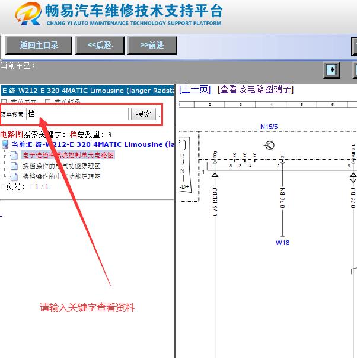Image resolution: width=357 pixels, height=358 pixels.
Task: Focus the 菜单搜索 keyword input field
Action: click(77, 114)
